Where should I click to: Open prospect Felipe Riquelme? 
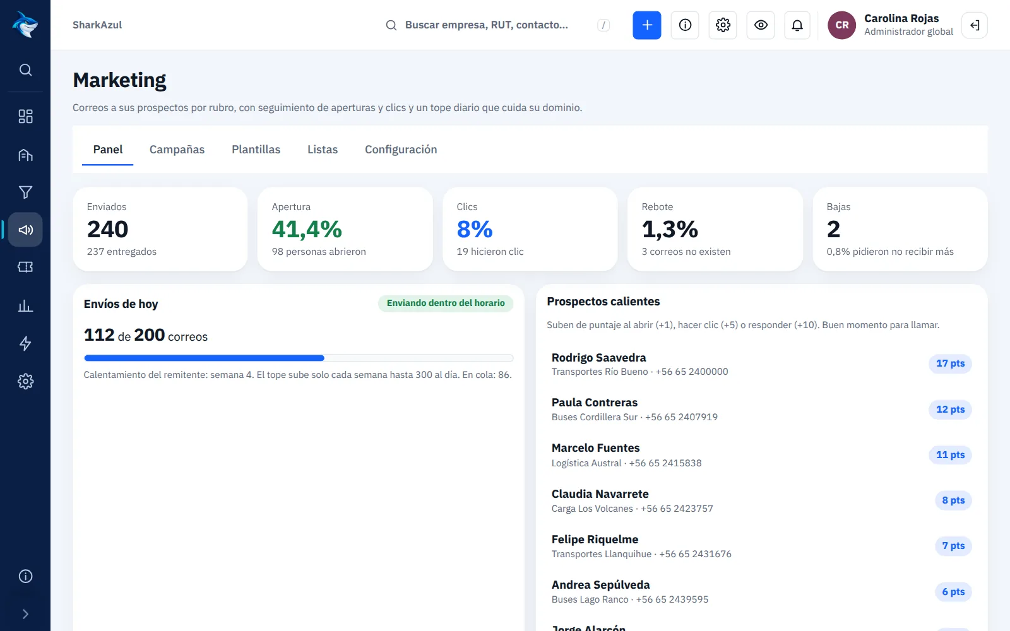click(x=761, y=546)
